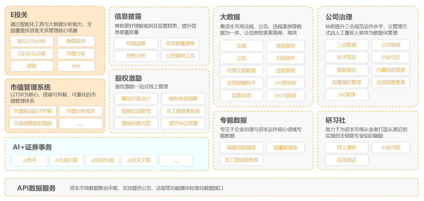Click the ESG管理 button
Image resolution: width=424 pixels, height=201 pixels.
(347, 95)
